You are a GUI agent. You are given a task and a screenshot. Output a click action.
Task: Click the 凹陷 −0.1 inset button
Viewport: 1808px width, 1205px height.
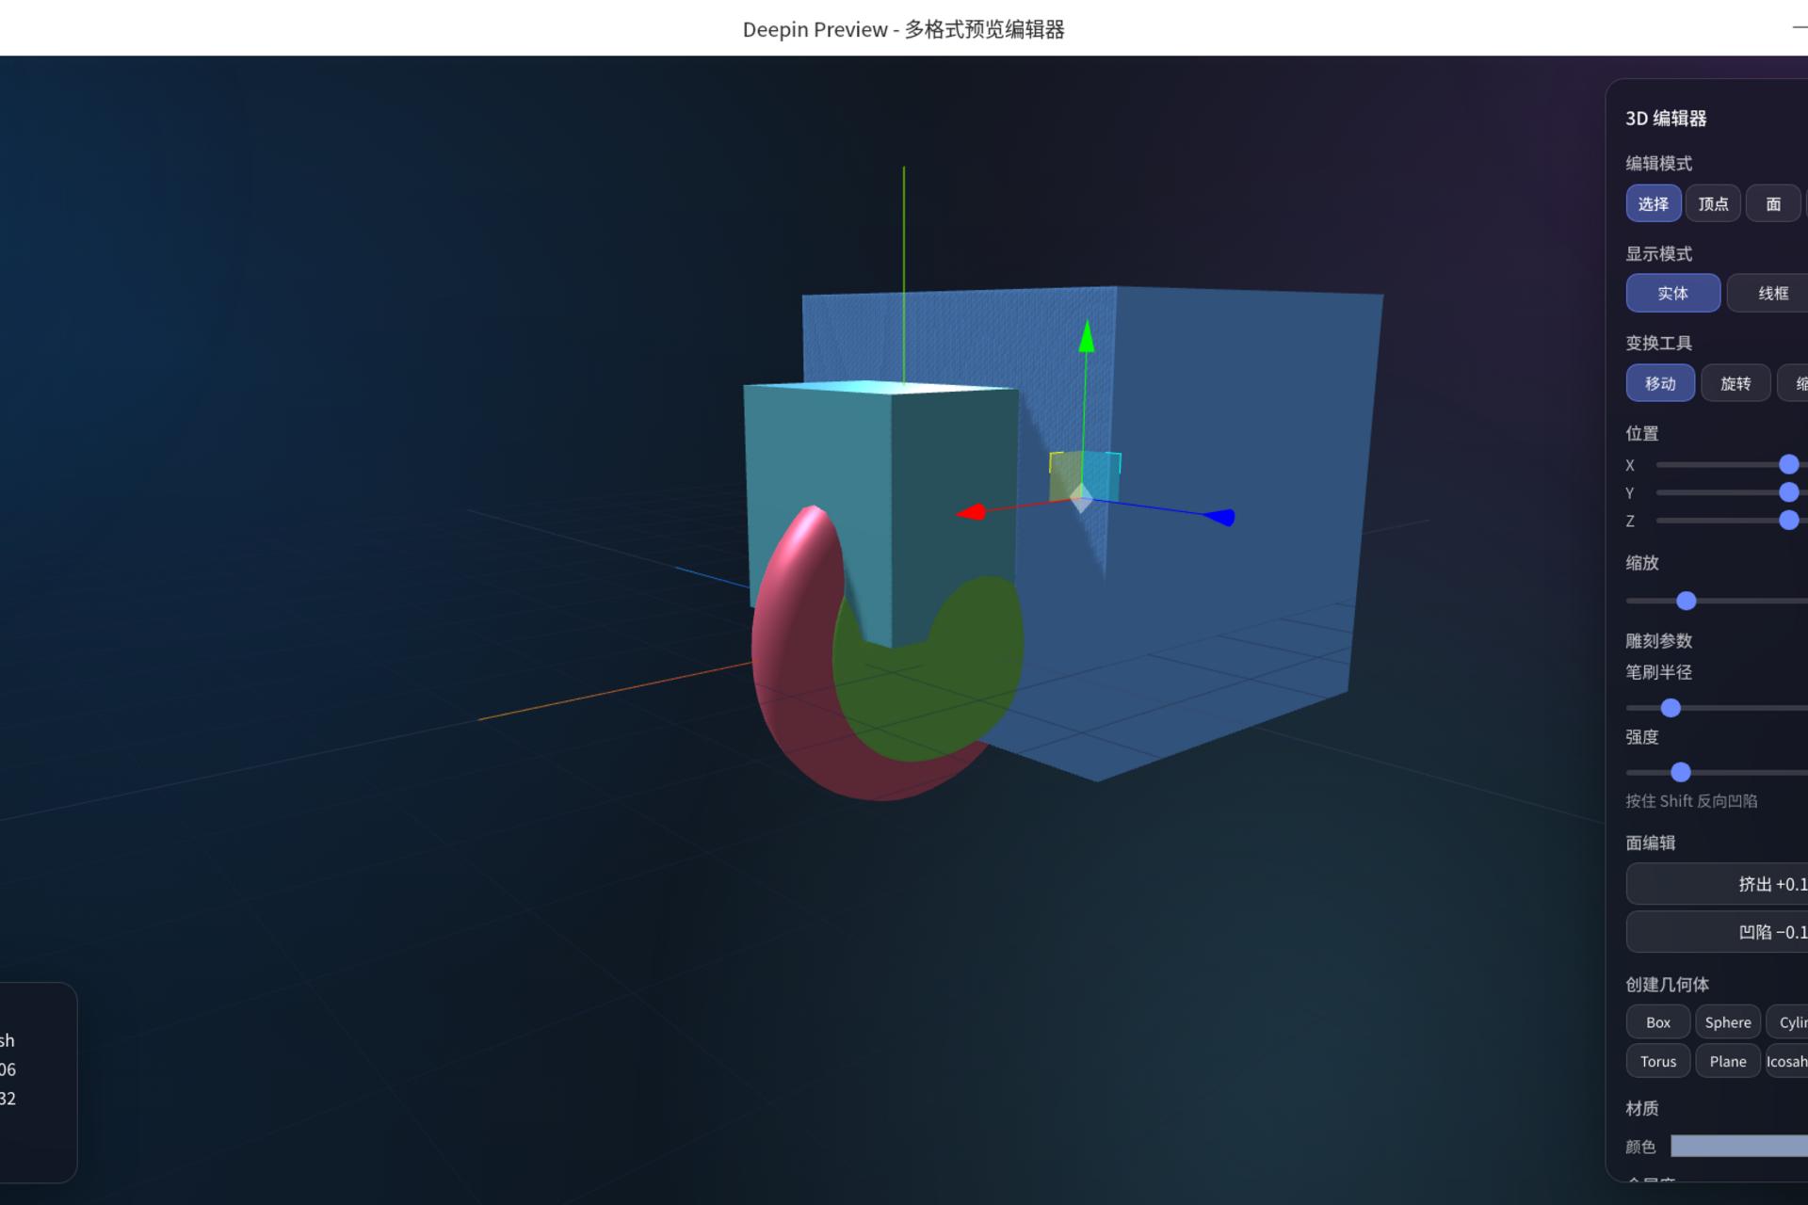[x=1718, y=932]
